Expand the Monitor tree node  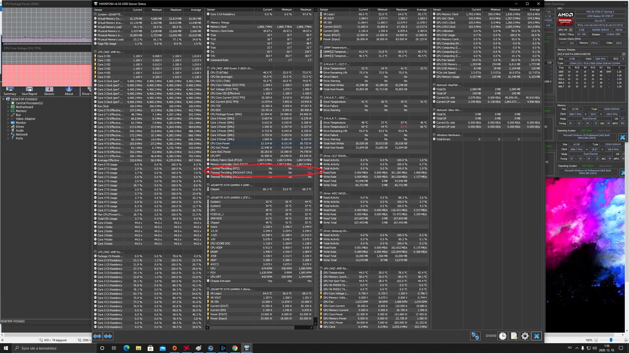point(8,123)
